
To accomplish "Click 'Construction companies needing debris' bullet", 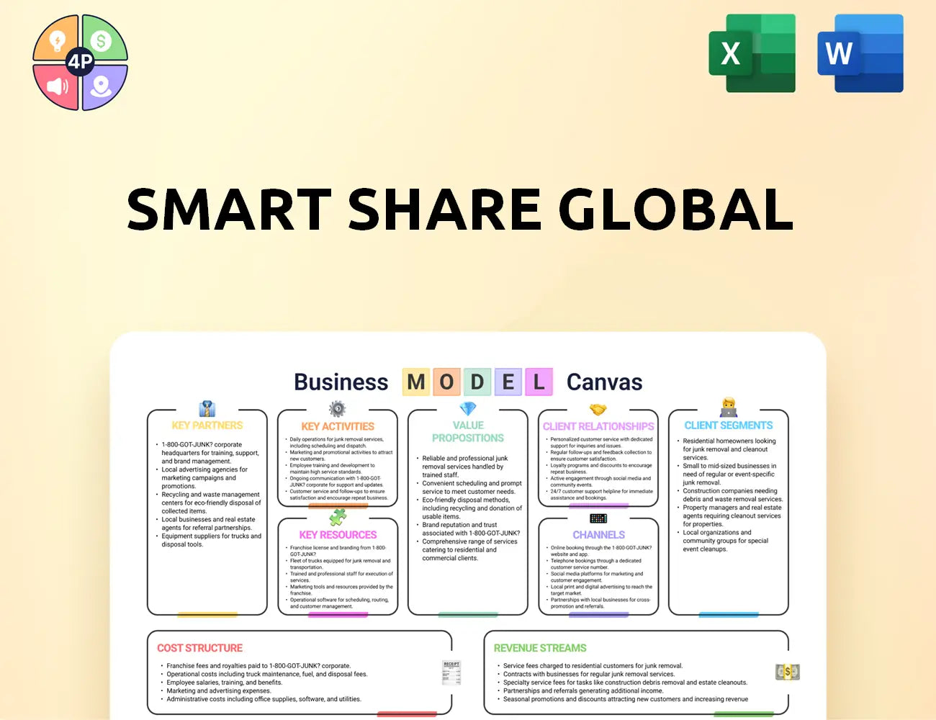I will pos(730,495).
